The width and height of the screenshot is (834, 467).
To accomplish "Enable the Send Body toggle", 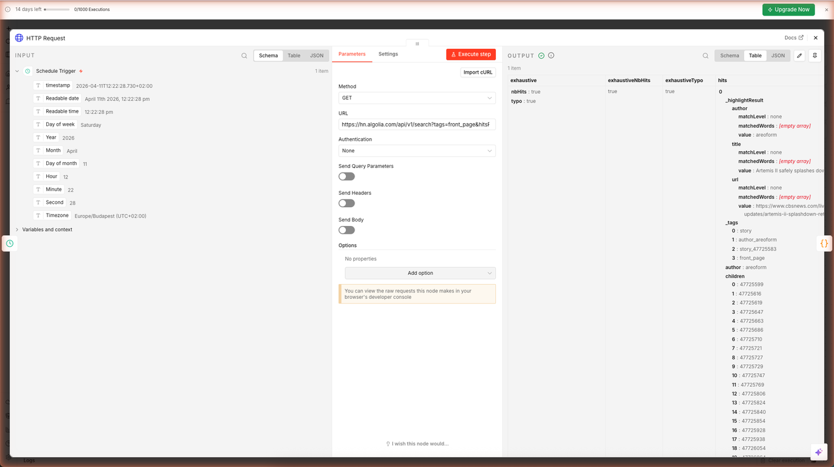I will click(x=347, y=230).
